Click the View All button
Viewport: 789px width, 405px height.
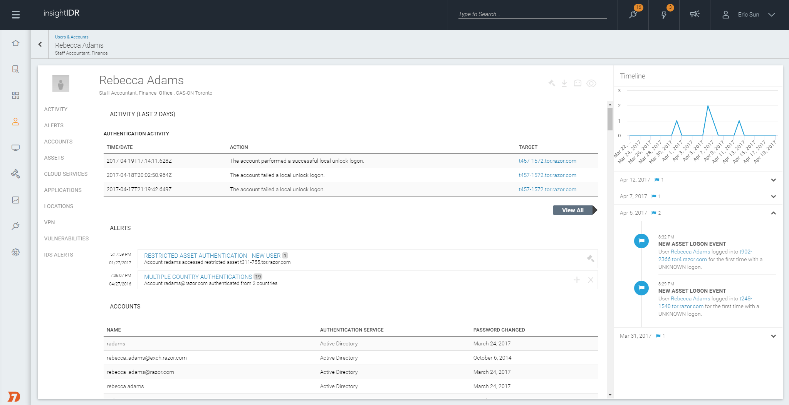(573, 210)
